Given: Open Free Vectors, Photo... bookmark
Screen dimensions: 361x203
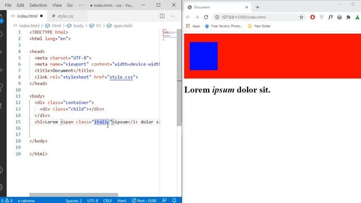Looking at the screenshot, I should (x=223, y=26).
